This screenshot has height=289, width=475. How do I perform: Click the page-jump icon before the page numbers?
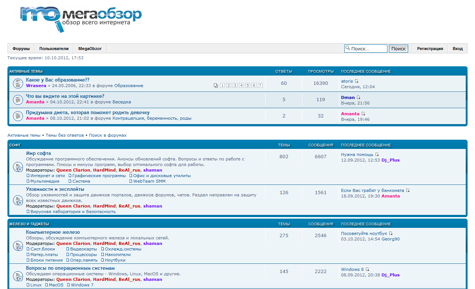click(x=216, y=86)
